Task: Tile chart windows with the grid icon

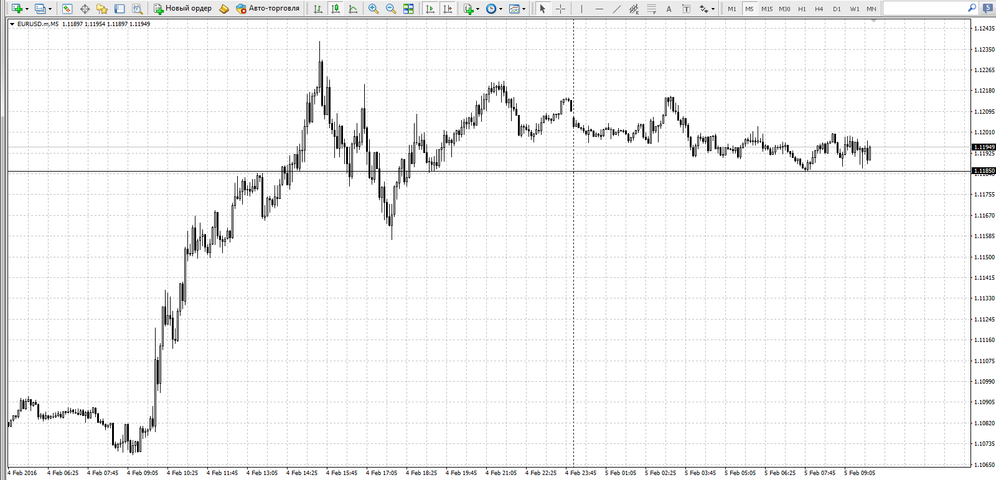Action: (408, 9)
